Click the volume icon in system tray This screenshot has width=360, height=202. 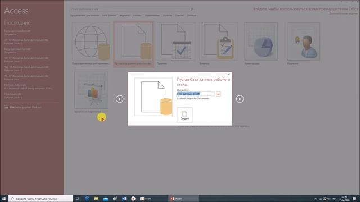329,199
